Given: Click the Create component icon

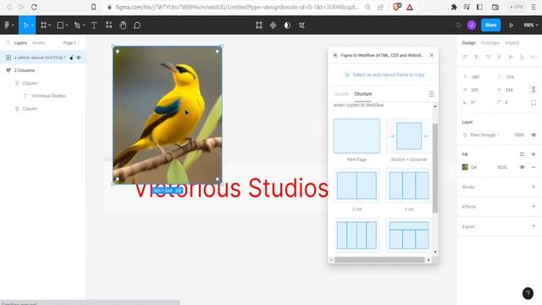Looking at the screenshot, I should click(x=273, y=25).
